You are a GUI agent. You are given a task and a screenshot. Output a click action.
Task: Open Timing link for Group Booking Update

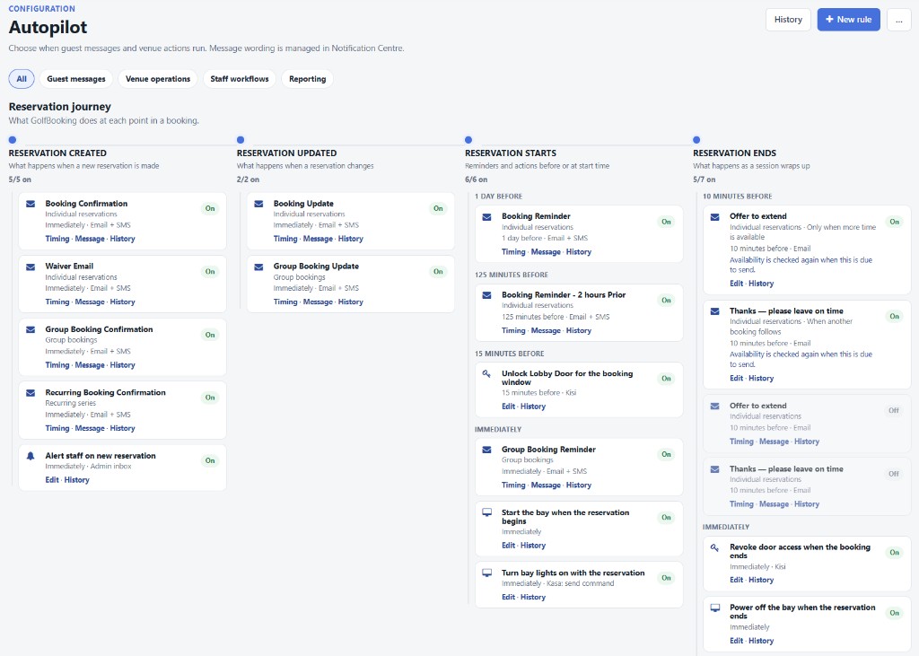(x=284, y=302)
